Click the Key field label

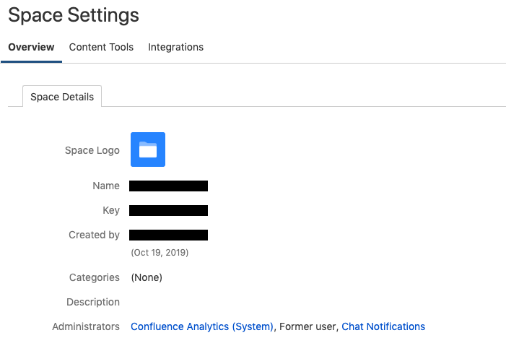pyautogui.click(x=111, y=211)
